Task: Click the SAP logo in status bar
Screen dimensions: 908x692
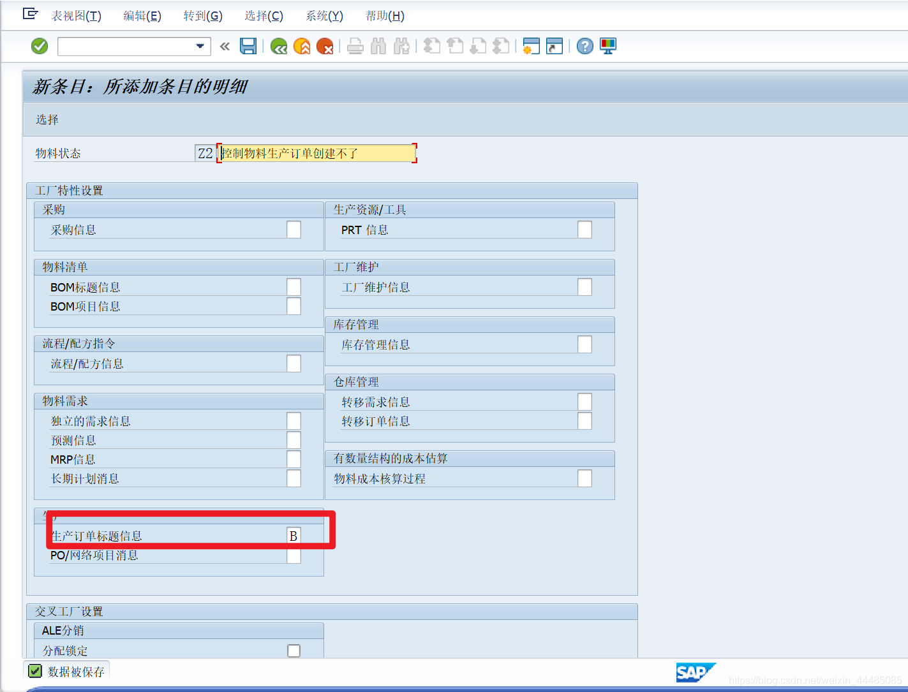Action: click(695, 672)
